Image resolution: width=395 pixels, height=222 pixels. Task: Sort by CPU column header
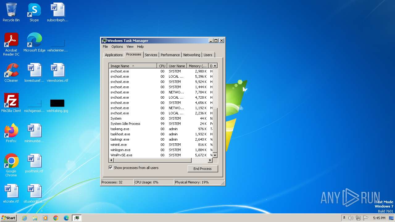tap(162, 66)
